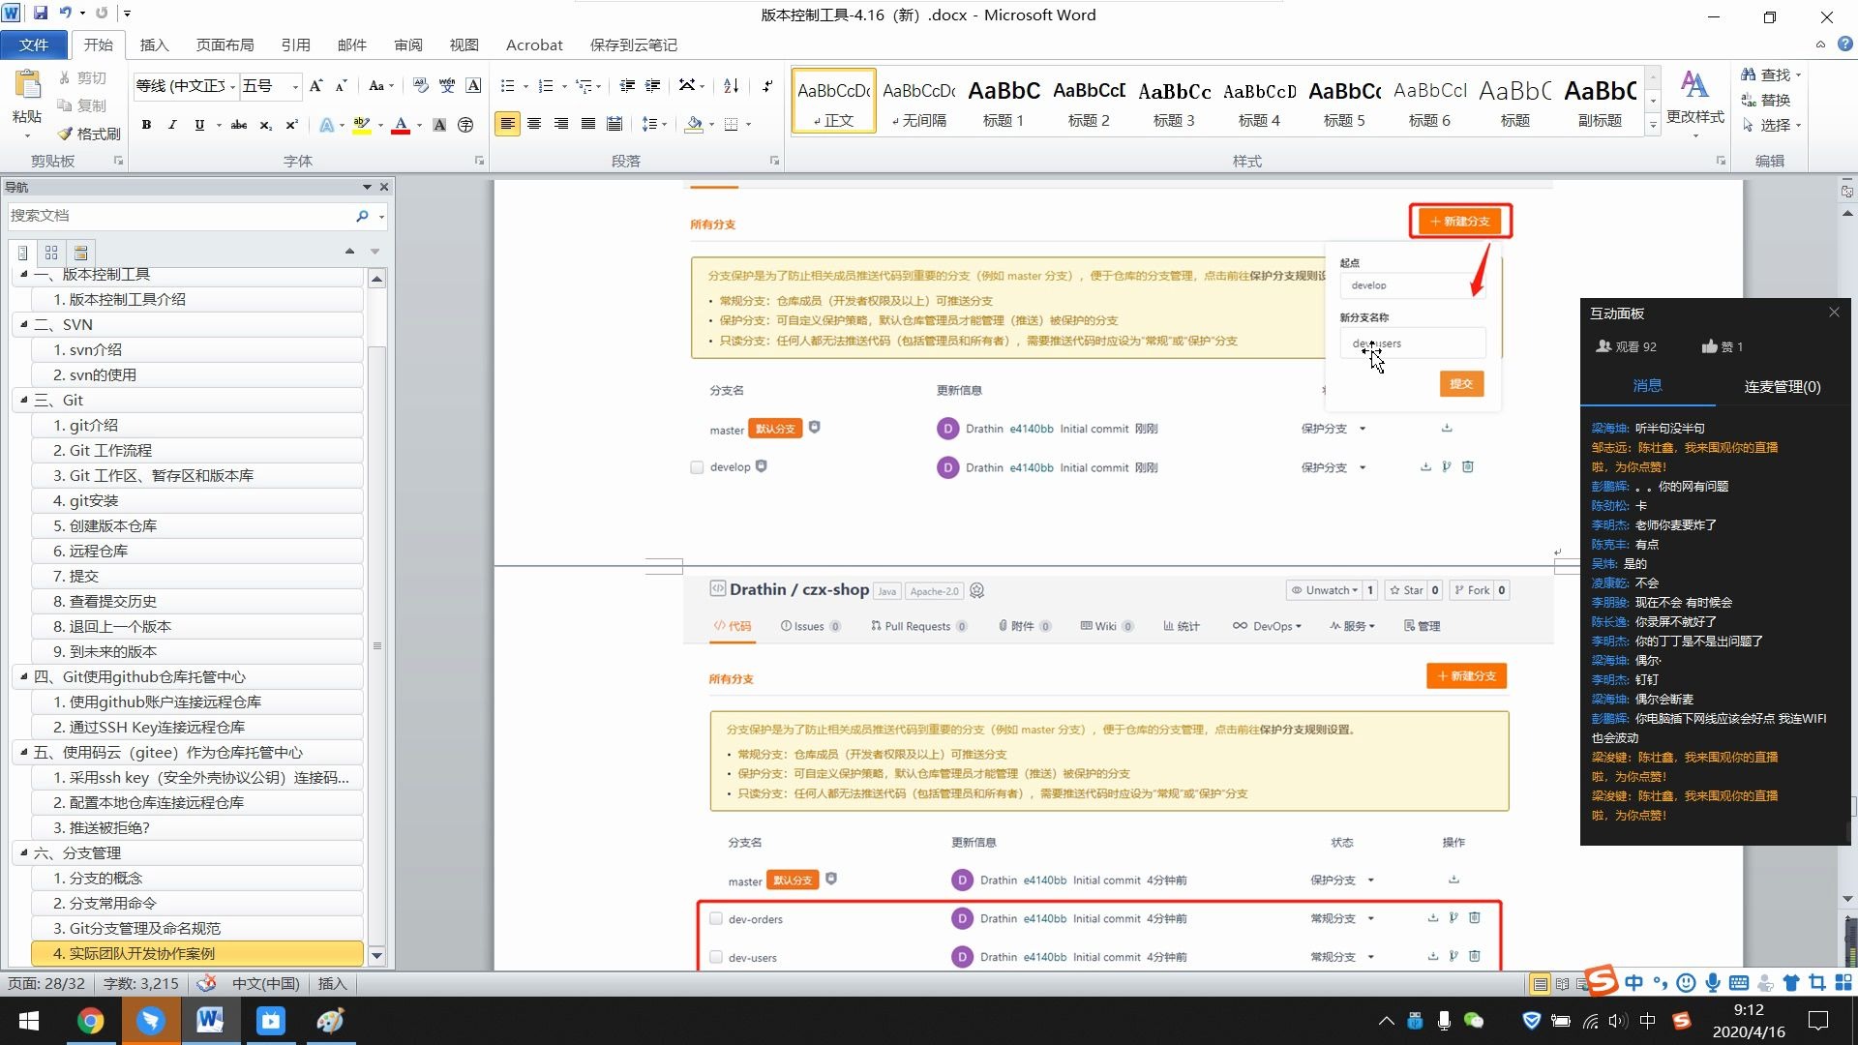The image size is (1858, 1045).
Task: Open the Acrobat ribbon tab
Action: pos(534,45)
